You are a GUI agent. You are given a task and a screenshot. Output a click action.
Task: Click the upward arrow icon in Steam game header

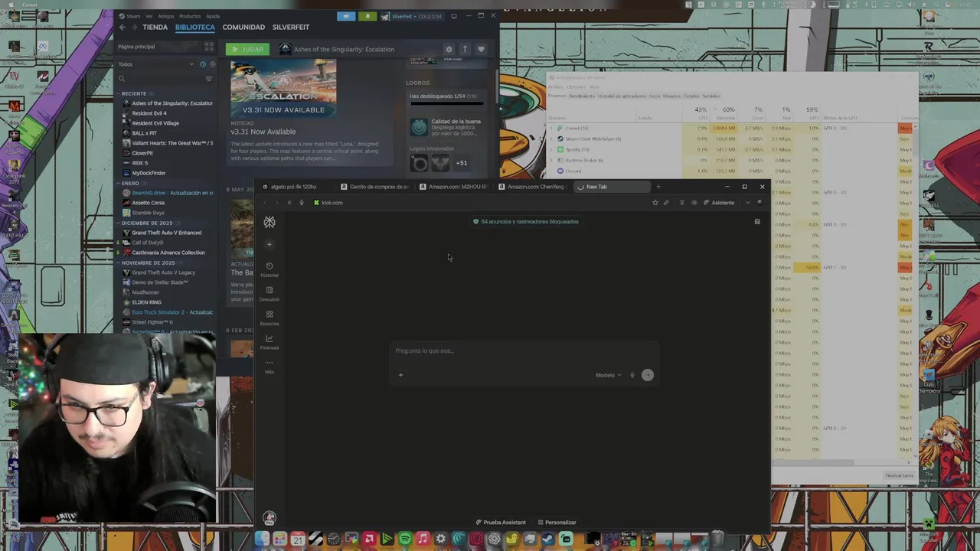[465, 49]
